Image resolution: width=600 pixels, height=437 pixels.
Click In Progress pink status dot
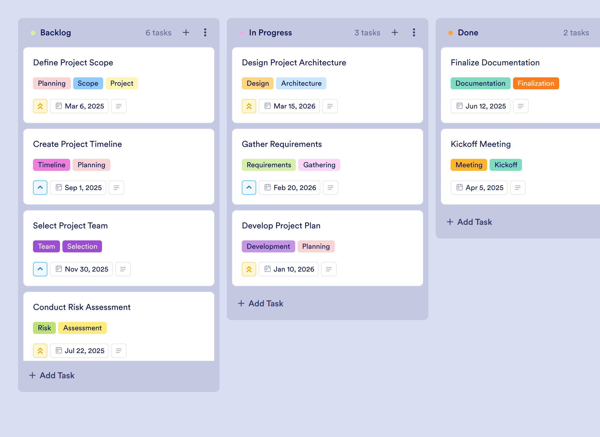(242, 33)
